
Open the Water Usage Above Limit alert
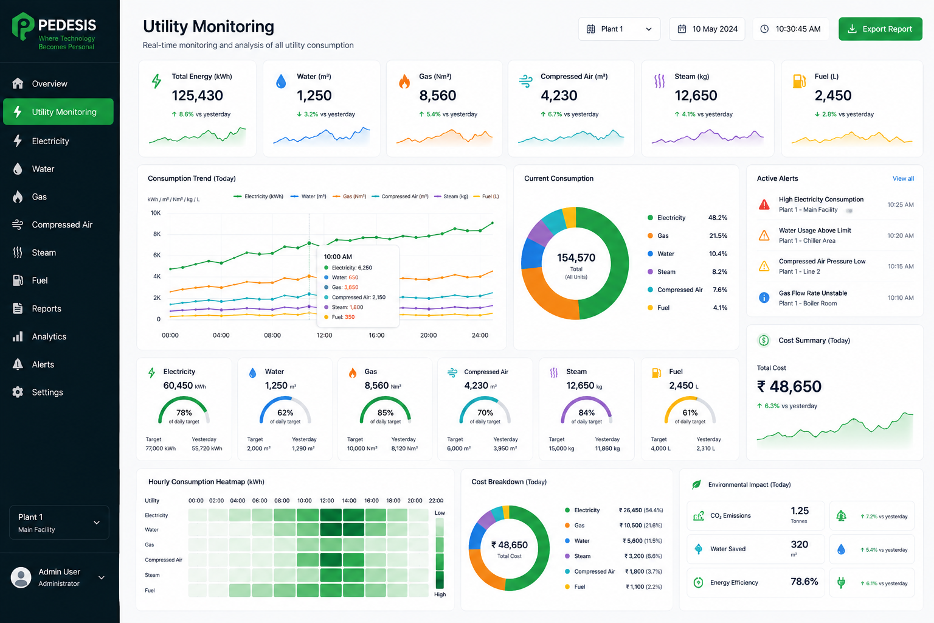pos(835,235)
